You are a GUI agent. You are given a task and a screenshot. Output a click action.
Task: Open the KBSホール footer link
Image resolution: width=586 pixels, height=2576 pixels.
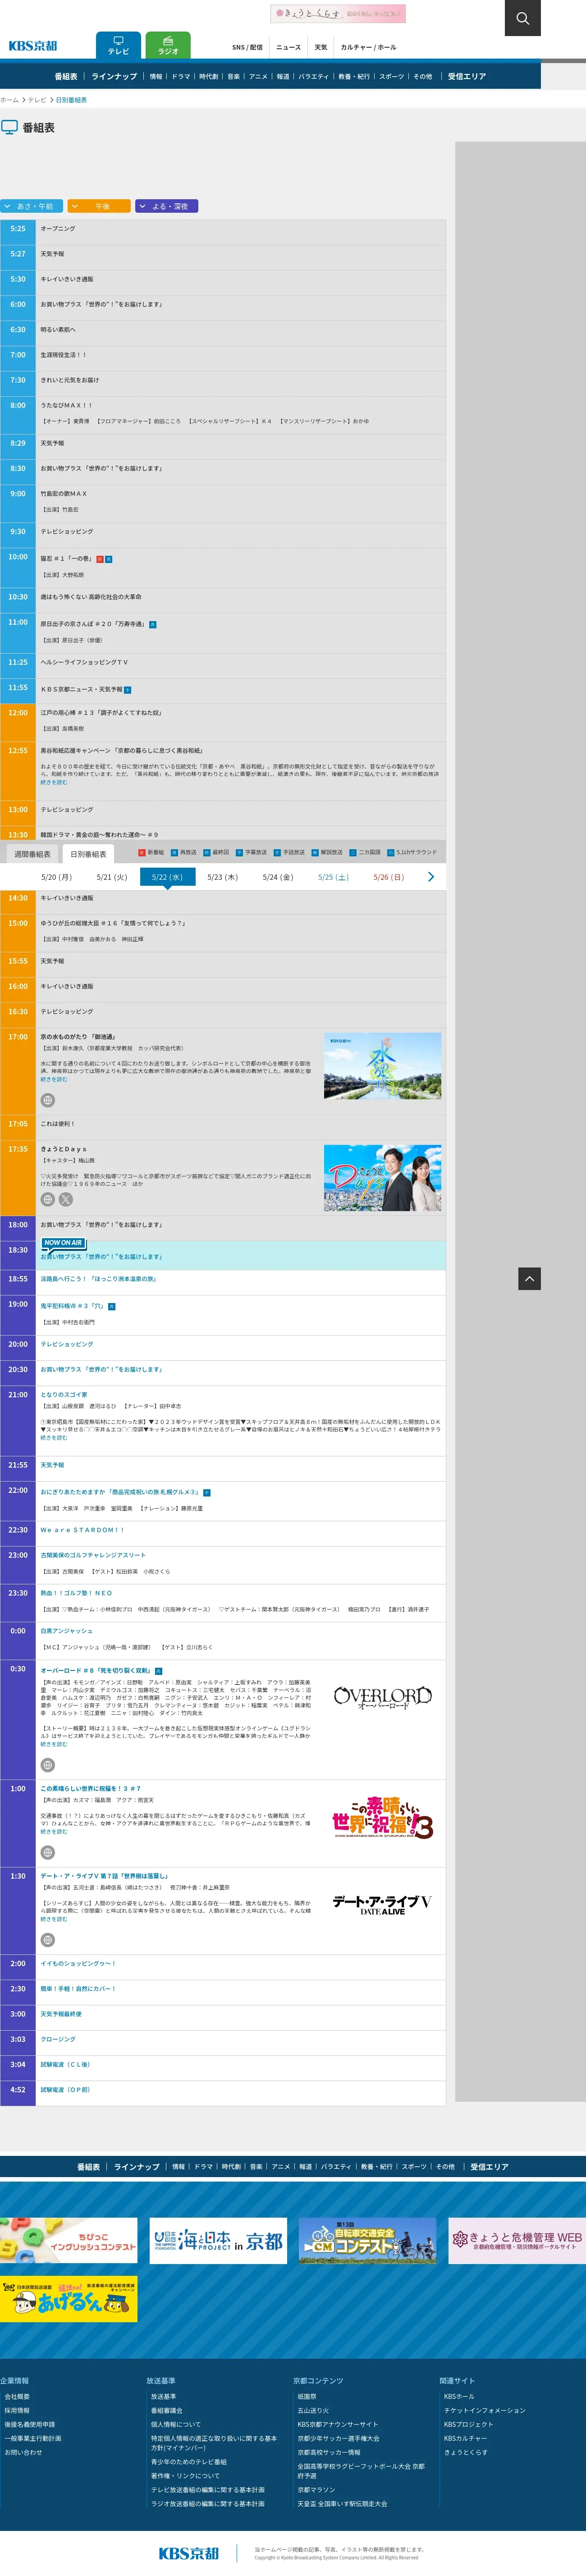point(459,2397)
